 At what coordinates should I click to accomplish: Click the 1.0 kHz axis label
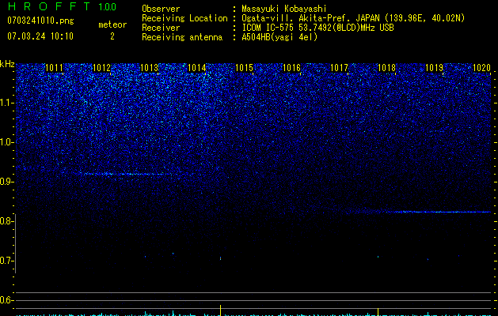tap(7, 142)
